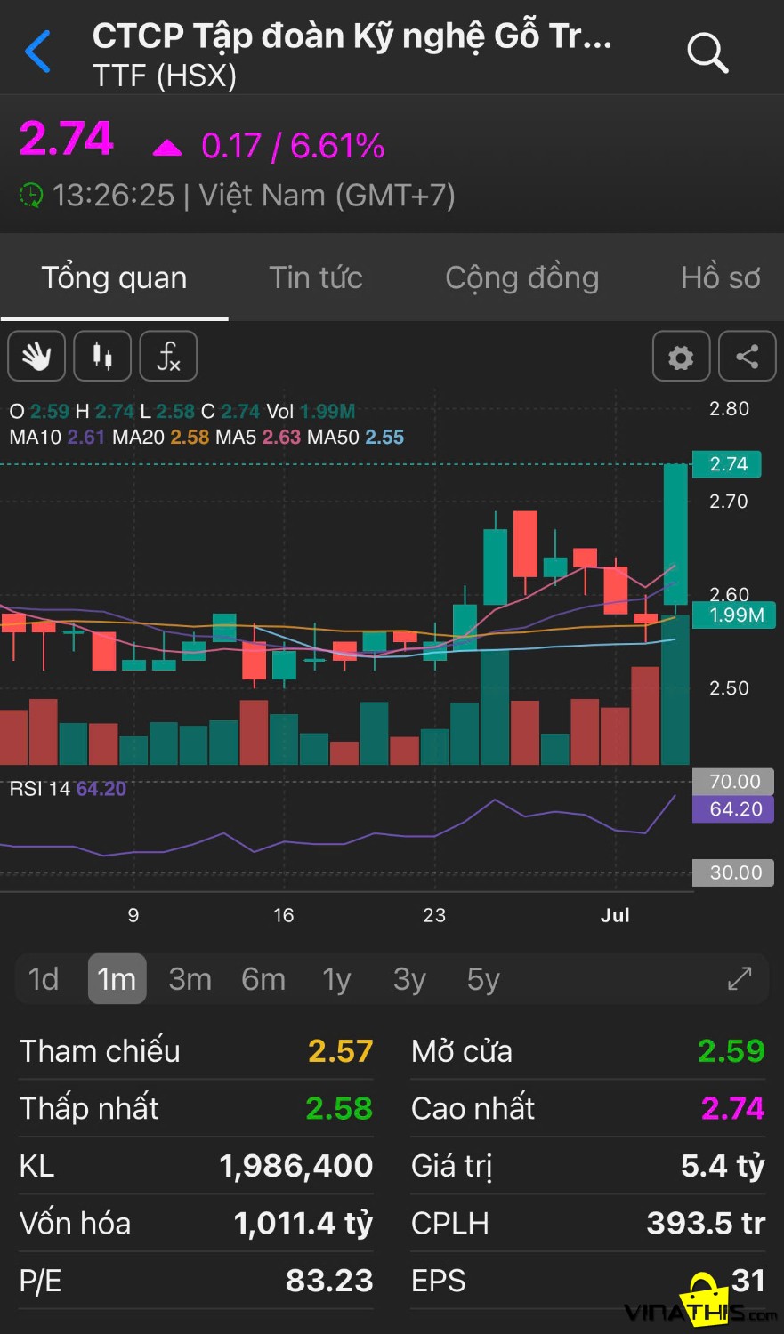Click the MA10 2.61 indicator label
The width and height of the screenshot is (784, 1334).
[x=57, y=437]
